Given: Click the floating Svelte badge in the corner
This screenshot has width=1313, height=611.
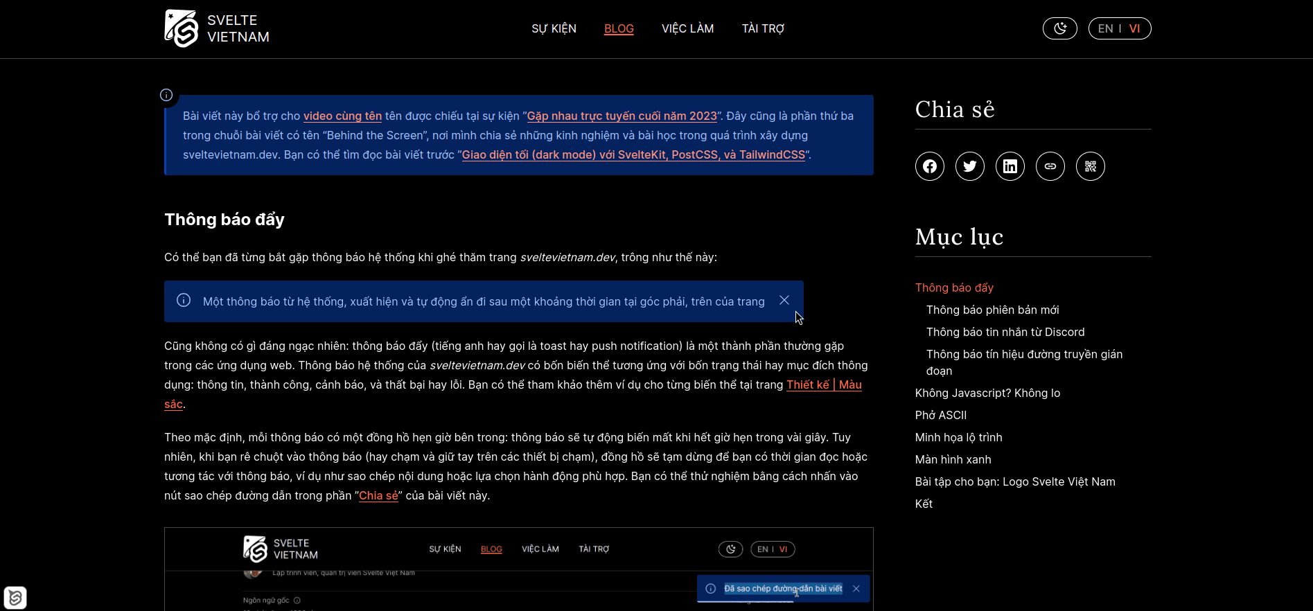Looking at the screenshot, I should pos(15,597).
